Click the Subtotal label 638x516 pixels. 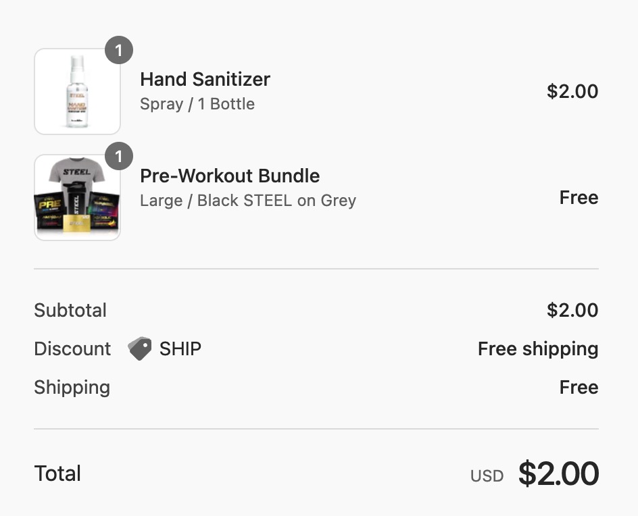point(70,310)
